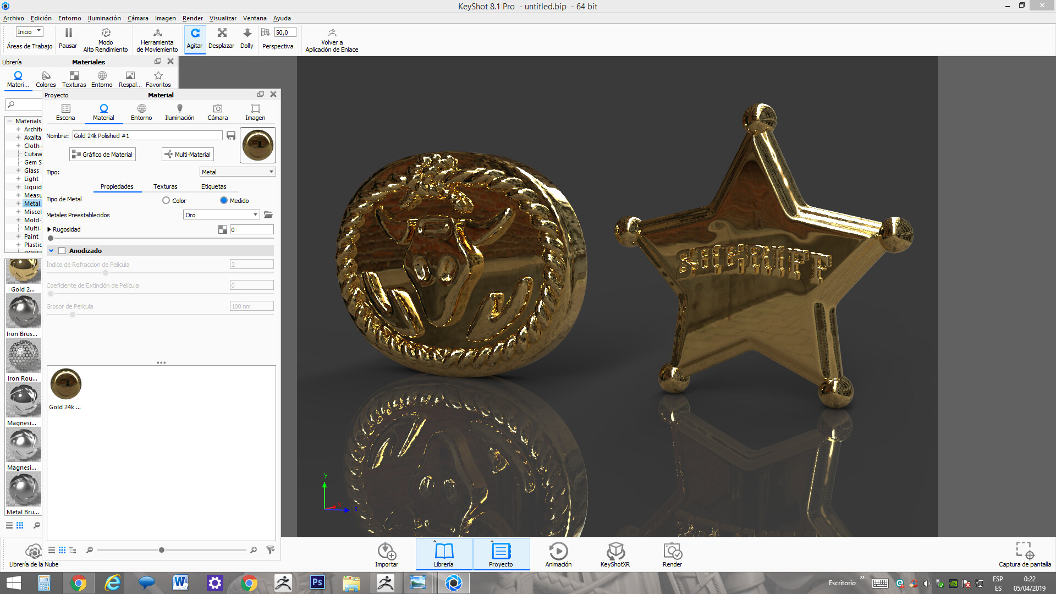Open the Visualizar menu
Viewport: 1056px width, 594px height.
(223, 18)
